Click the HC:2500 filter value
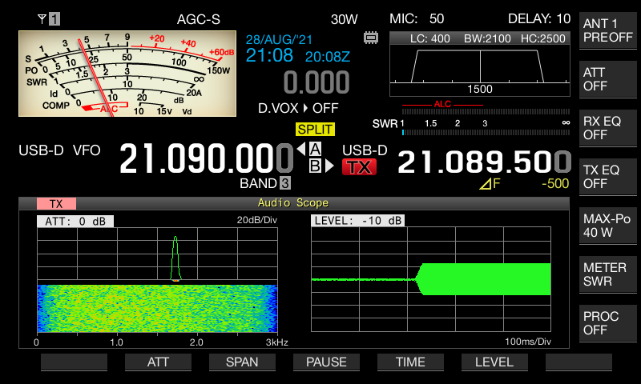Viewport: 641px width, 384px height. [543, 38]
